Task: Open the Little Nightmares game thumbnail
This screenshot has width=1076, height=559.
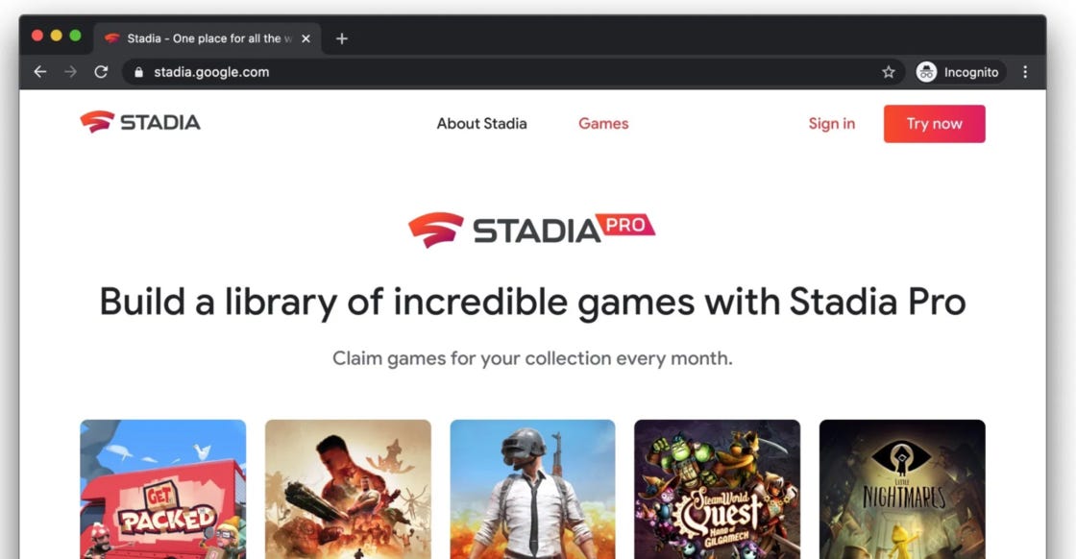Action: click(902, 489)
